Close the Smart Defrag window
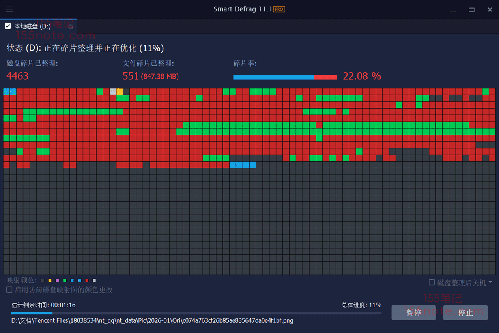 (x=490, y=9)
